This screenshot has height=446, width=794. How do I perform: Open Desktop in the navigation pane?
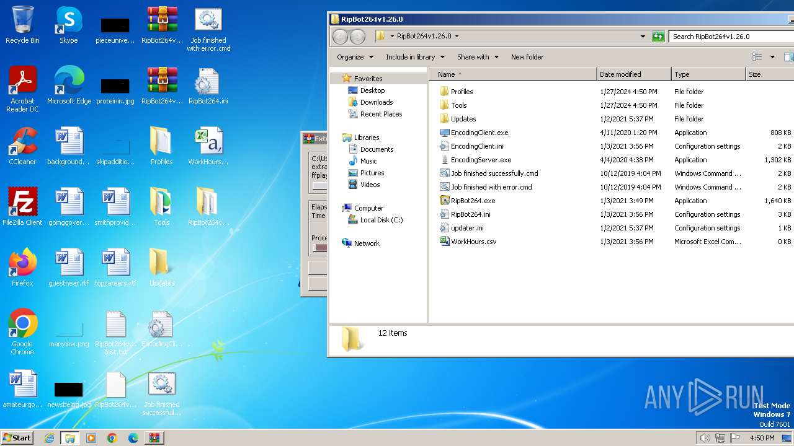coord(372,90)
